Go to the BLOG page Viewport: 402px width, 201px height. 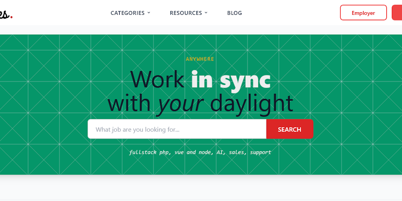[234, 13]
